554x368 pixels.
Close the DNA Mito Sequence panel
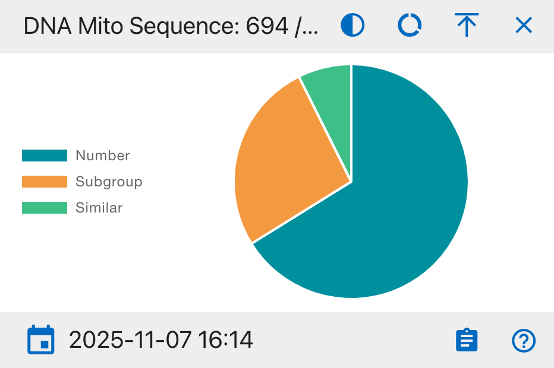(524, 25)
